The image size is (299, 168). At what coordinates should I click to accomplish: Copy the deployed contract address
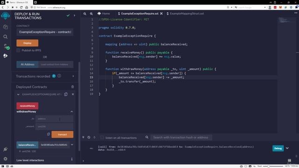pos(66,94)
